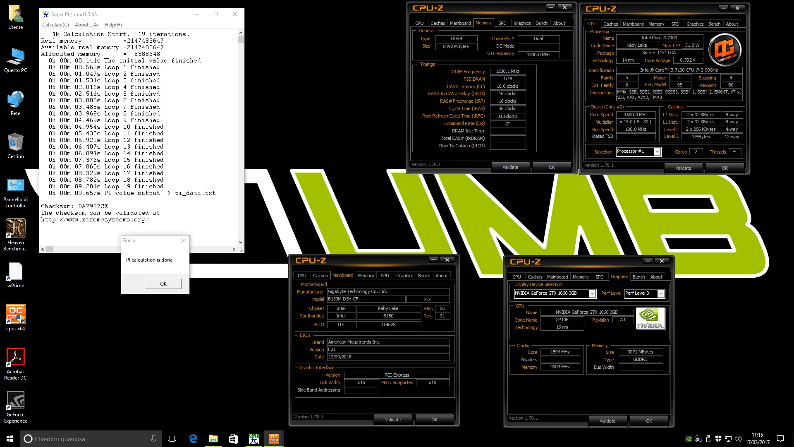Image resolution: width=794 pixels, height=447 pixels.
Task: Open Pannello di controllo desktop icon
Action: tap(16, 192)
